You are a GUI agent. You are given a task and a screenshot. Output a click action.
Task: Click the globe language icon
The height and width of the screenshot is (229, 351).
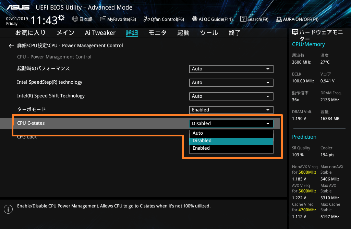click(x=75, y=19)
